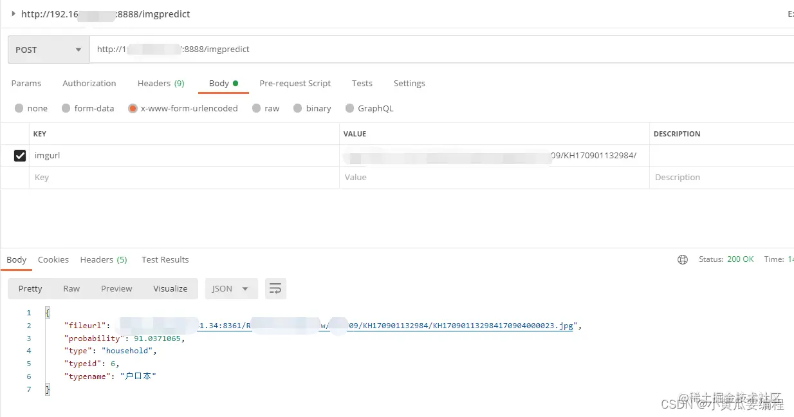
Task: Click the typename value 户口本
Action: (x=138, y=376)
